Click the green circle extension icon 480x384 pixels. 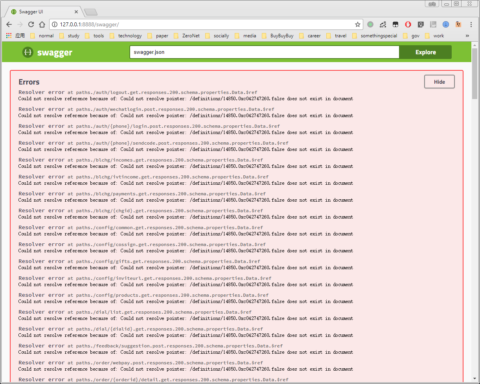370,24
